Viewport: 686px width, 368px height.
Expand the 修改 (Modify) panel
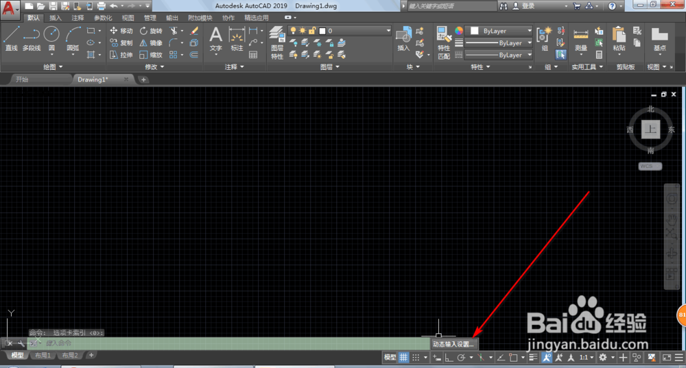(x=154, y=67)
